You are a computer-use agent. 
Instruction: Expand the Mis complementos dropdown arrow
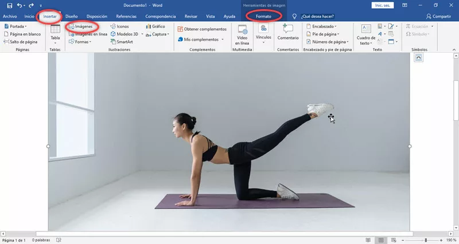(x=223, y=40)
